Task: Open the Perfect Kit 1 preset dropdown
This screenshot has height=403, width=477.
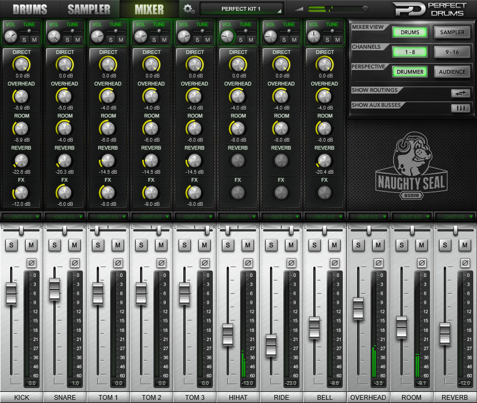Action: click(x=241, y=9)
